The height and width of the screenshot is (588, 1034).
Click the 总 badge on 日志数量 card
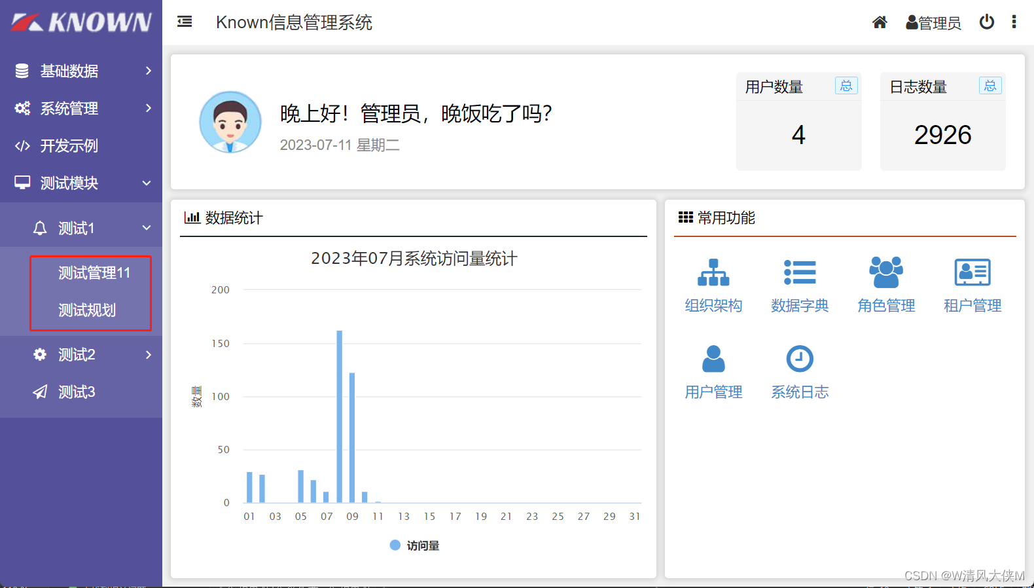tap(990, 86)
